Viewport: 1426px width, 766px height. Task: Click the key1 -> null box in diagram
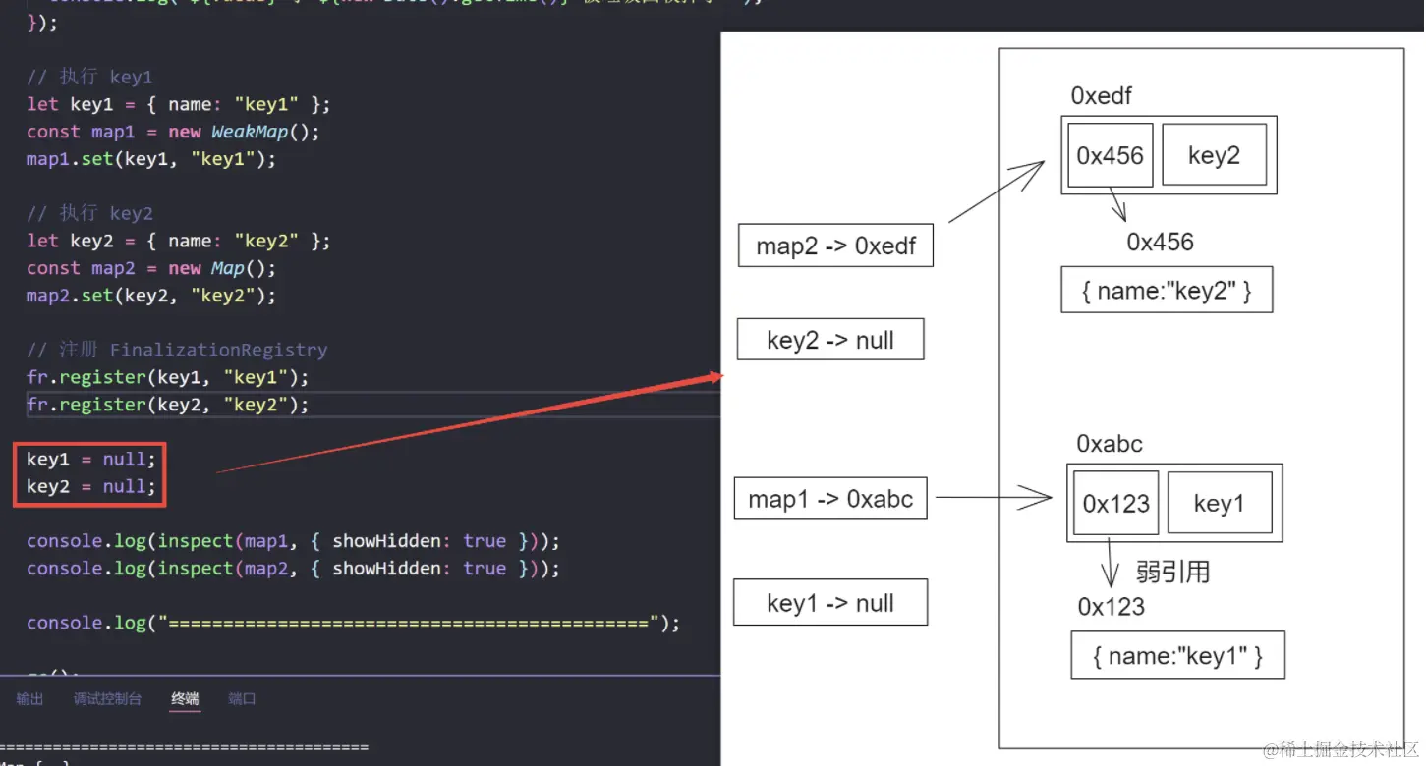[x=830, y=603]
